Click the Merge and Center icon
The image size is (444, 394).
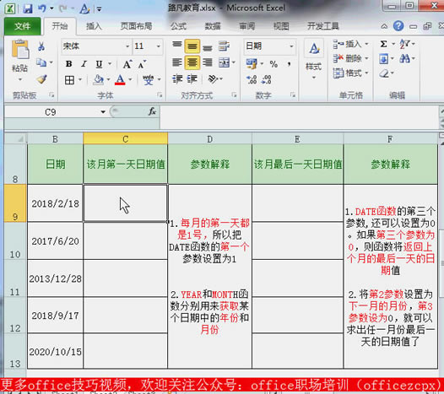point(224,62)
